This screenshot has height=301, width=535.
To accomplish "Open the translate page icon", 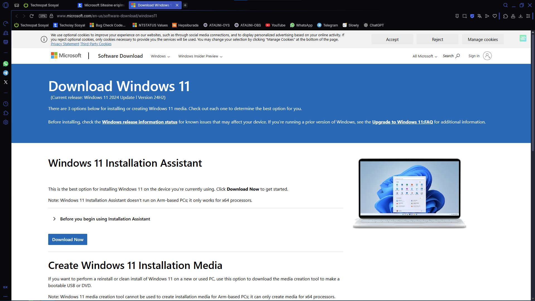I will [480, 16].
